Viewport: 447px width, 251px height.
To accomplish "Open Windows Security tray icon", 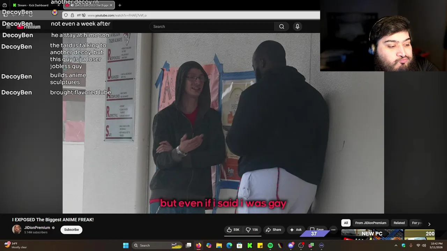I will [403, 245].
